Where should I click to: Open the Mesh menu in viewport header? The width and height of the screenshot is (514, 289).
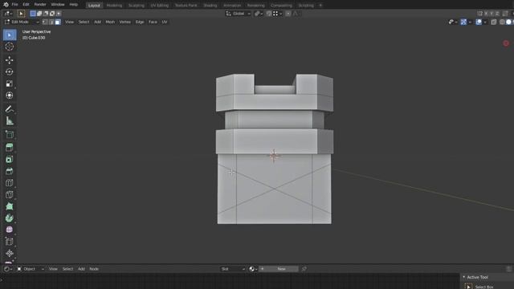tap(110, 22)
